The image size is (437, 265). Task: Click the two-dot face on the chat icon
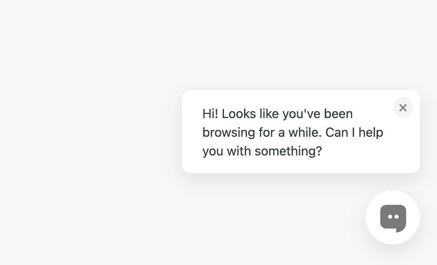[393, 217]
